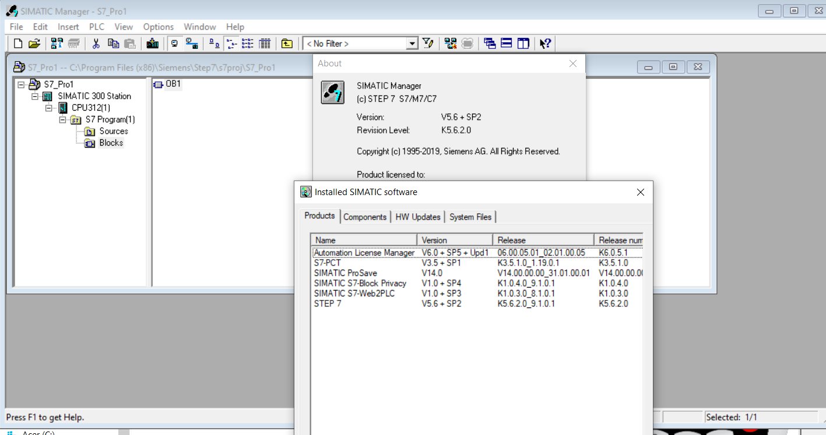
Task: Select the SIMATIC S7-Block Privacy row
Action: pyautogui.click(x=477, y=283)
